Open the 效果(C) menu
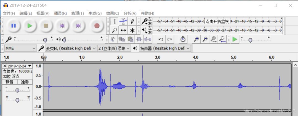Viewport: 298px width, 116px height. pyautogui.click(x=113, y=13)
